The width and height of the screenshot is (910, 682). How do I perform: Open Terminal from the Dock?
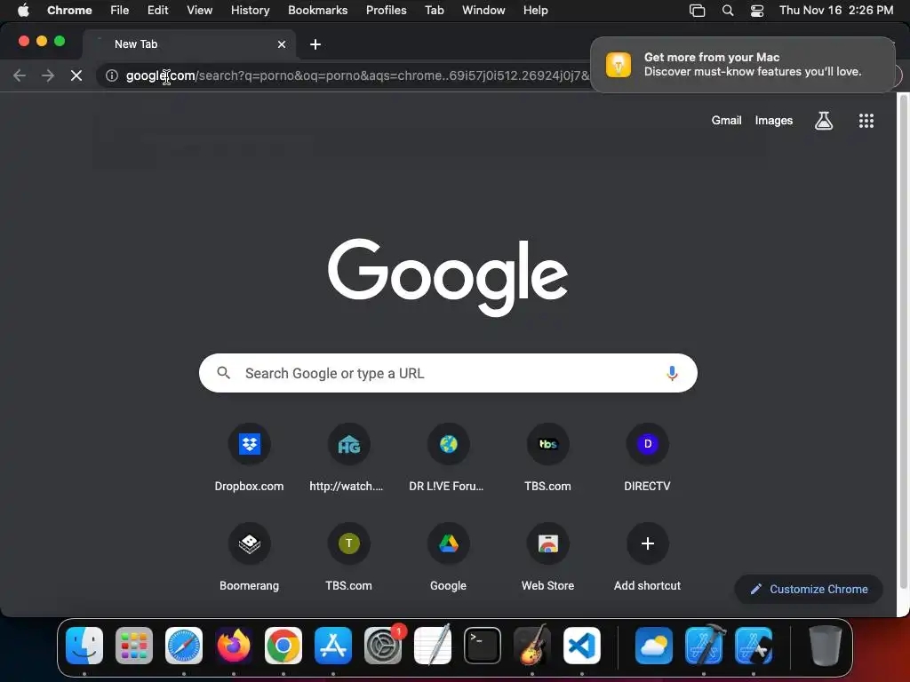pos(483,645)
